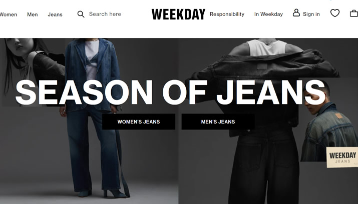358x204 pixels.
Task: Click the user profile icon
Action: click(x=296, y=13)
